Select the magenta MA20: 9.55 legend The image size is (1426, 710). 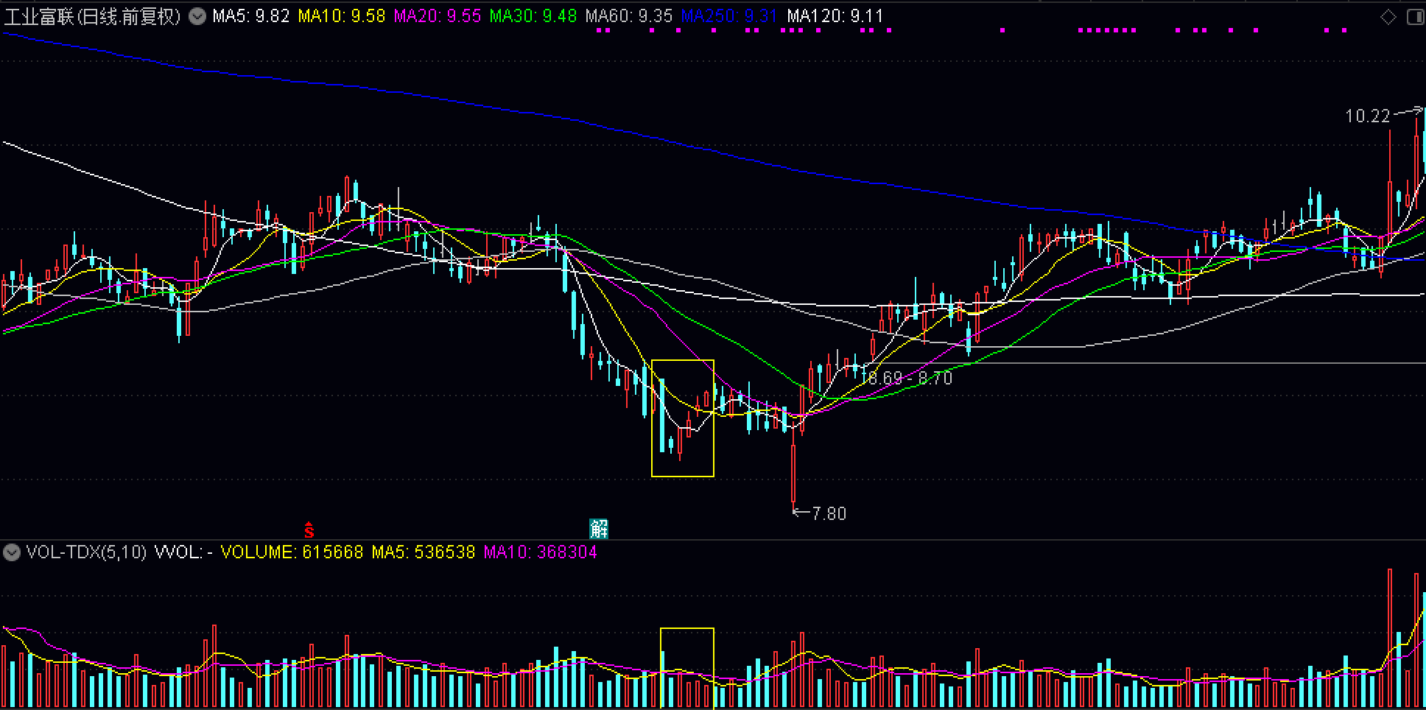(437, 16)
